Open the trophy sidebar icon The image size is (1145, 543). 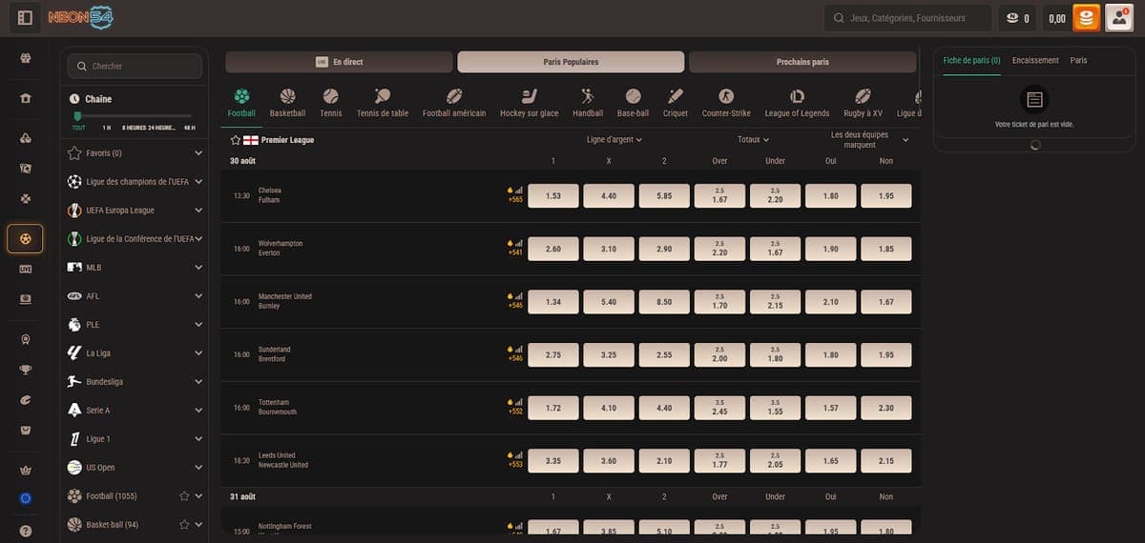[x=25, y=370]
